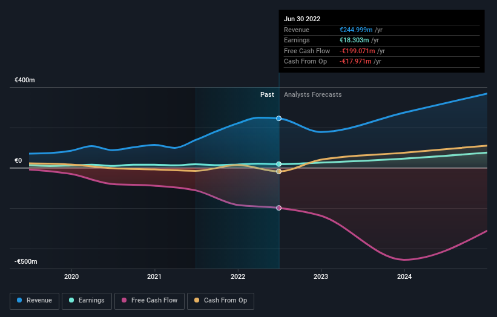Toggle the Cash From Op legend button
Screen dimensions: 497x317
(x=220, y=301)
